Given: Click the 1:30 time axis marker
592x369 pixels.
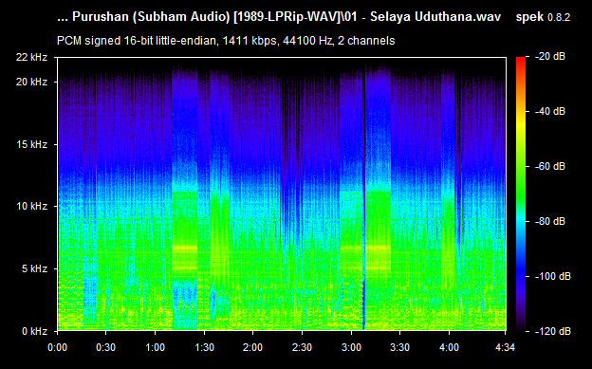Looking at the screenshot, I should pyautogui.click(x=204, y=347).
